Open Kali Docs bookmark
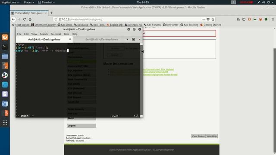This screenshot has height=155, width=276. (81, 25)
